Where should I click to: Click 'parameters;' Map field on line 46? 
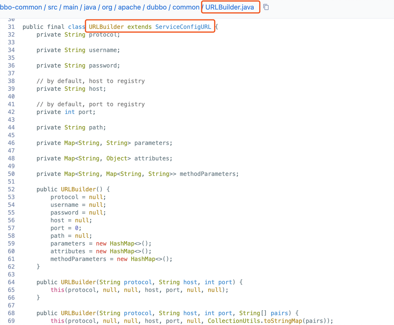(153, 143)
